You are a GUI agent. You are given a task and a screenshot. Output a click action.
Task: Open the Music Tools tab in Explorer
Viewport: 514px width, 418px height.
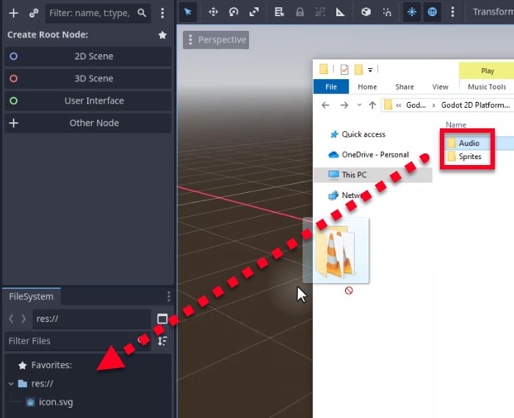(x=487, y=87)
